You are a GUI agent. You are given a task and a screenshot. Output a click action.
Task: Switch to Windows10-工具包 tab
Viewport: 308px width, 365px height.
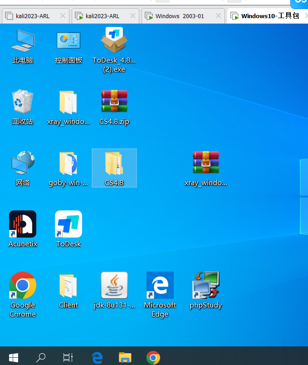pos(268,16)
